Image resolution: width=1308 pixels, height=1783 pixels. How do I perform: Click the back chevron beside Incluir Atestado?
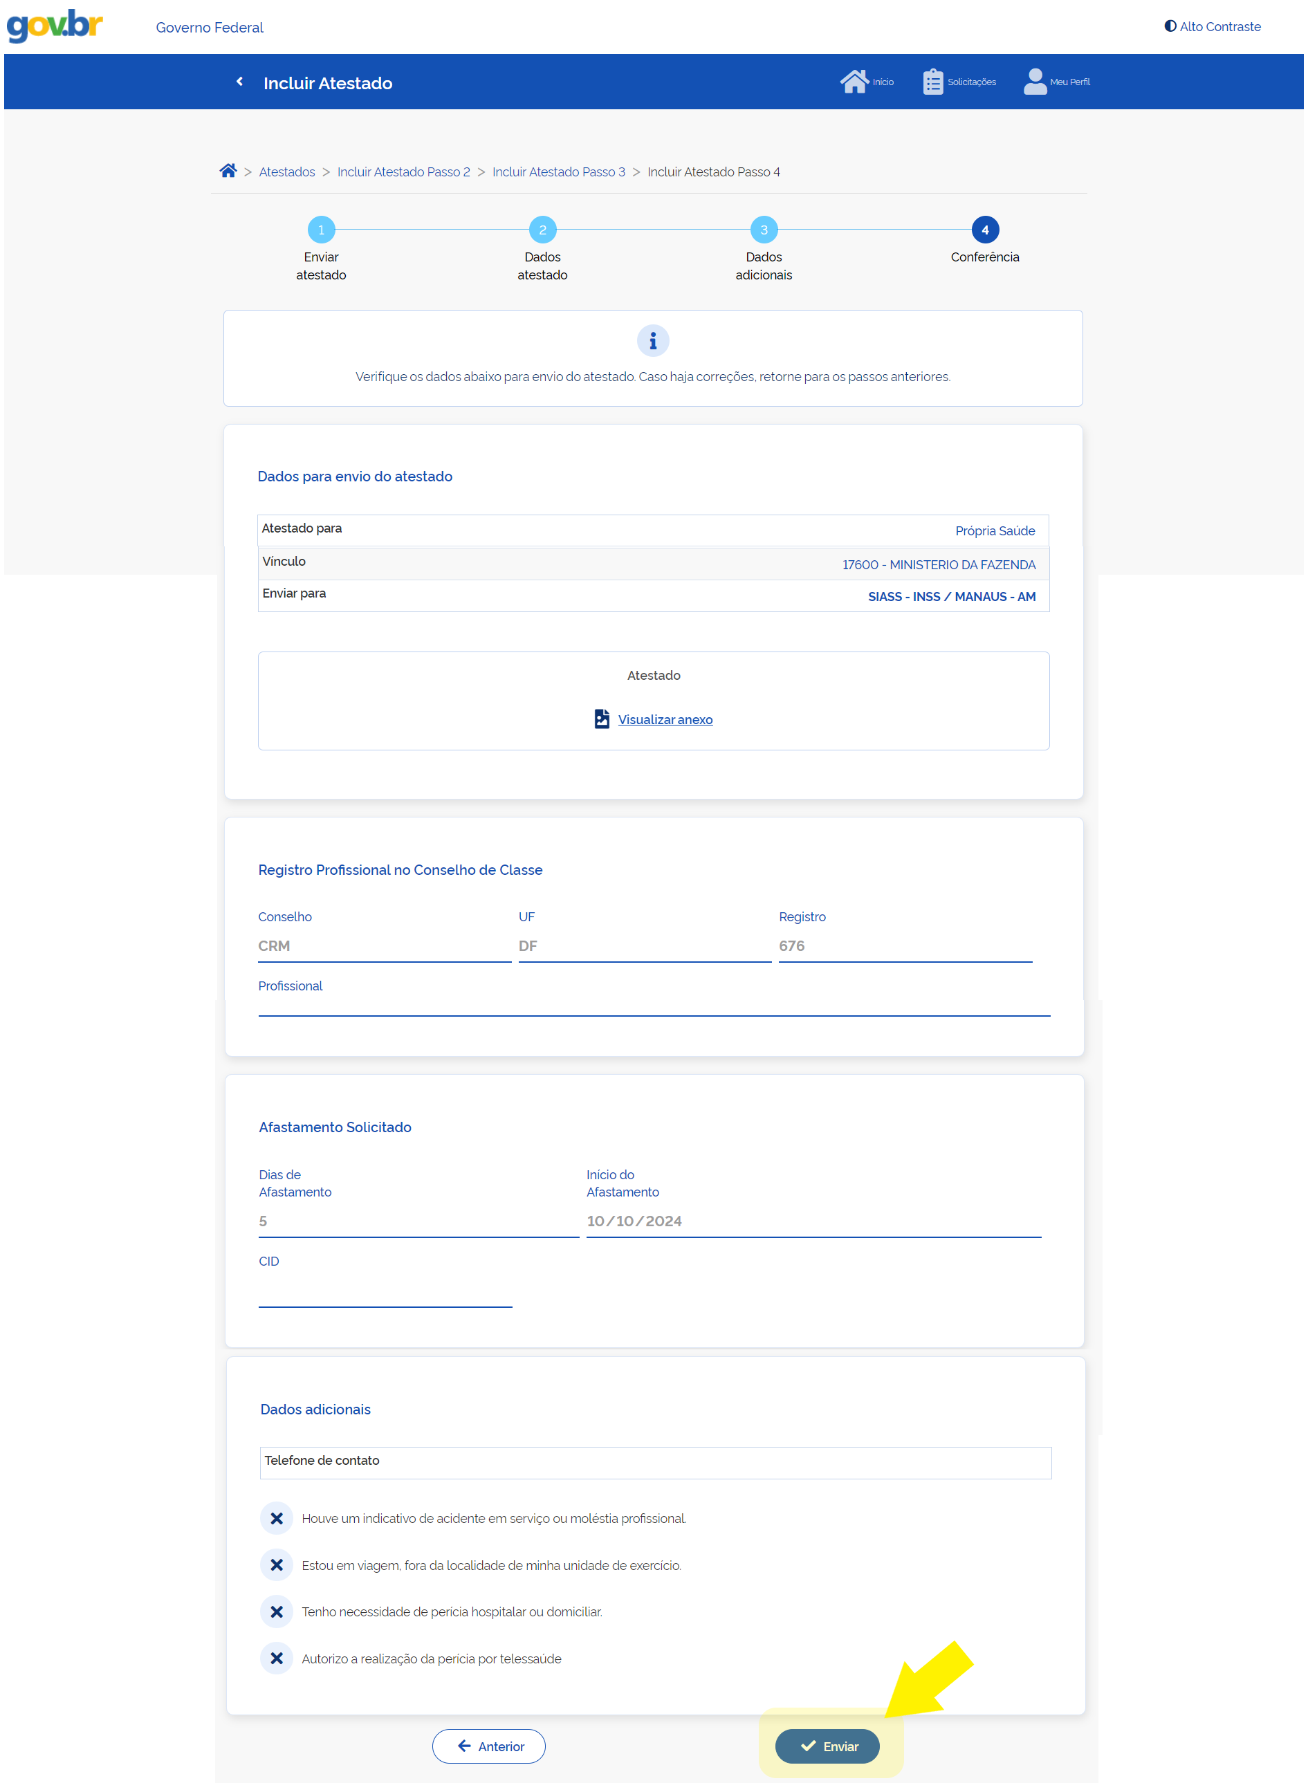[x=239, y=82]
